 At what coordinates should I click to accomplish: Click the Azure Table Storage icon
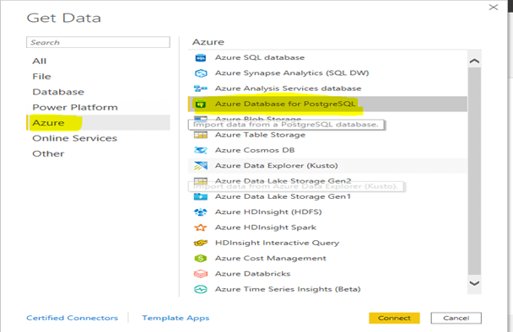click(201, 135)
